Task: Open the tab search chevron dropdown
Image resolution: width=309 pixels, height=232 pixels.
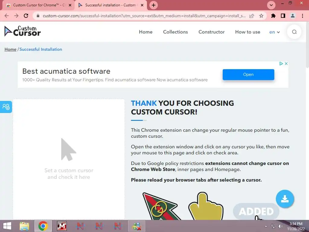Action: tap(271, 5)
